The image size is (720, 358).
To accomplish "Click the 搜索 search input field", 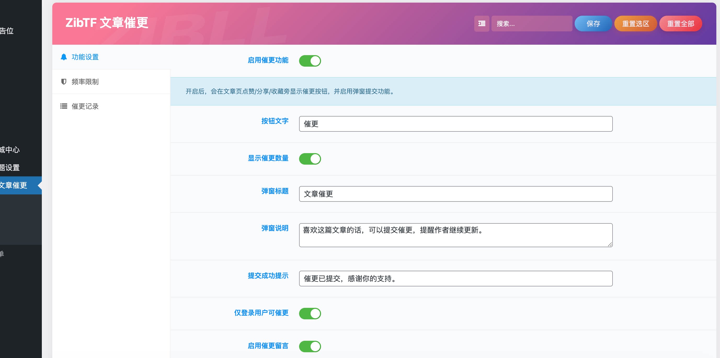I will click(x=532, y=24).
